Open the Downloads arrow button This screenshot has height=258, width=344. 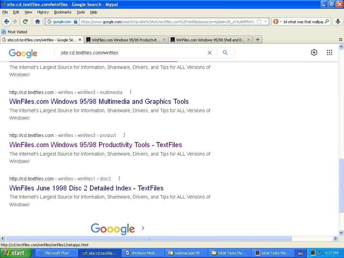pyautogui.click(x=338, y=21)
